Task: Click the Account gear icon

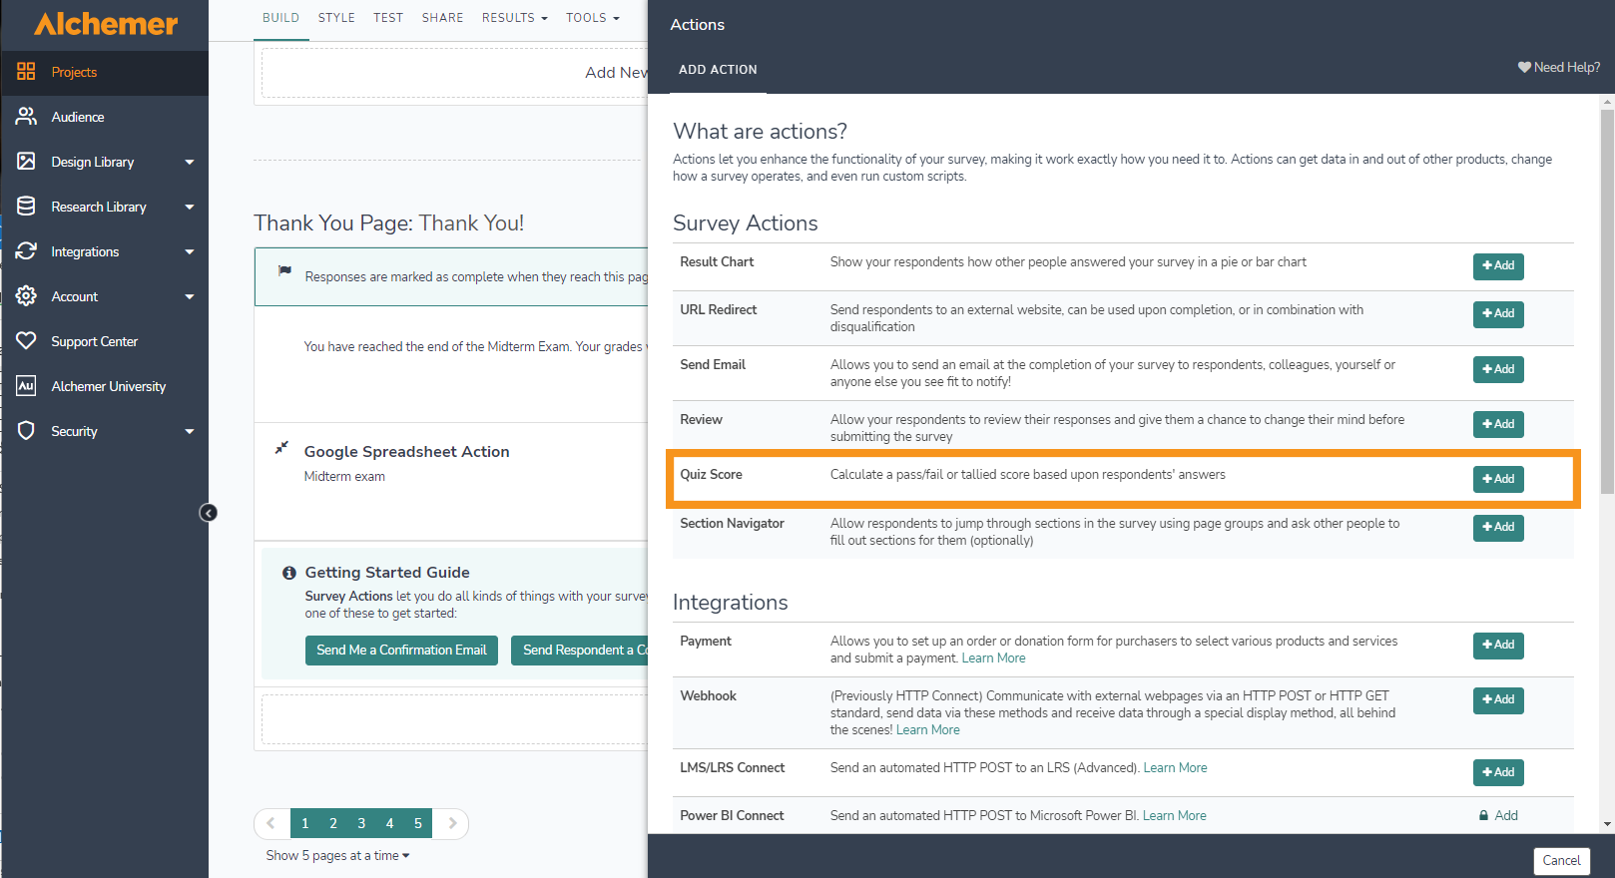Action: coord(26,296)
